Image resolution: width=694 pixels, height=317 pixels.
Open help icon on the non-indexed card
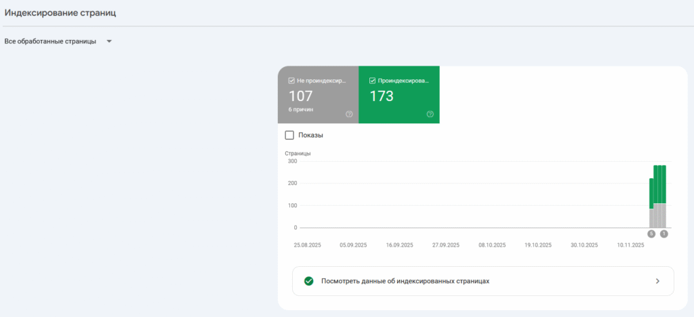pos(349,114)
